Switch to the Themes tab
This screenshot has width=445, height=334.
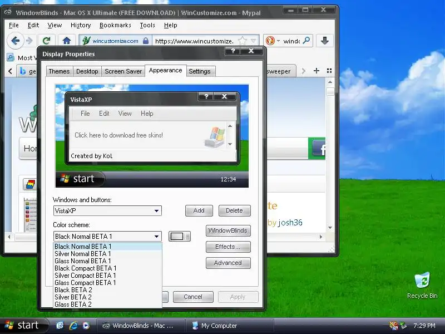(59, 71)
